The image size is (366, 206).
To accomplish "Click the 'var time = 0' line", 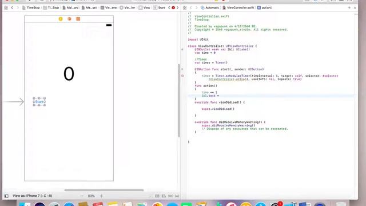I will 205,53.
